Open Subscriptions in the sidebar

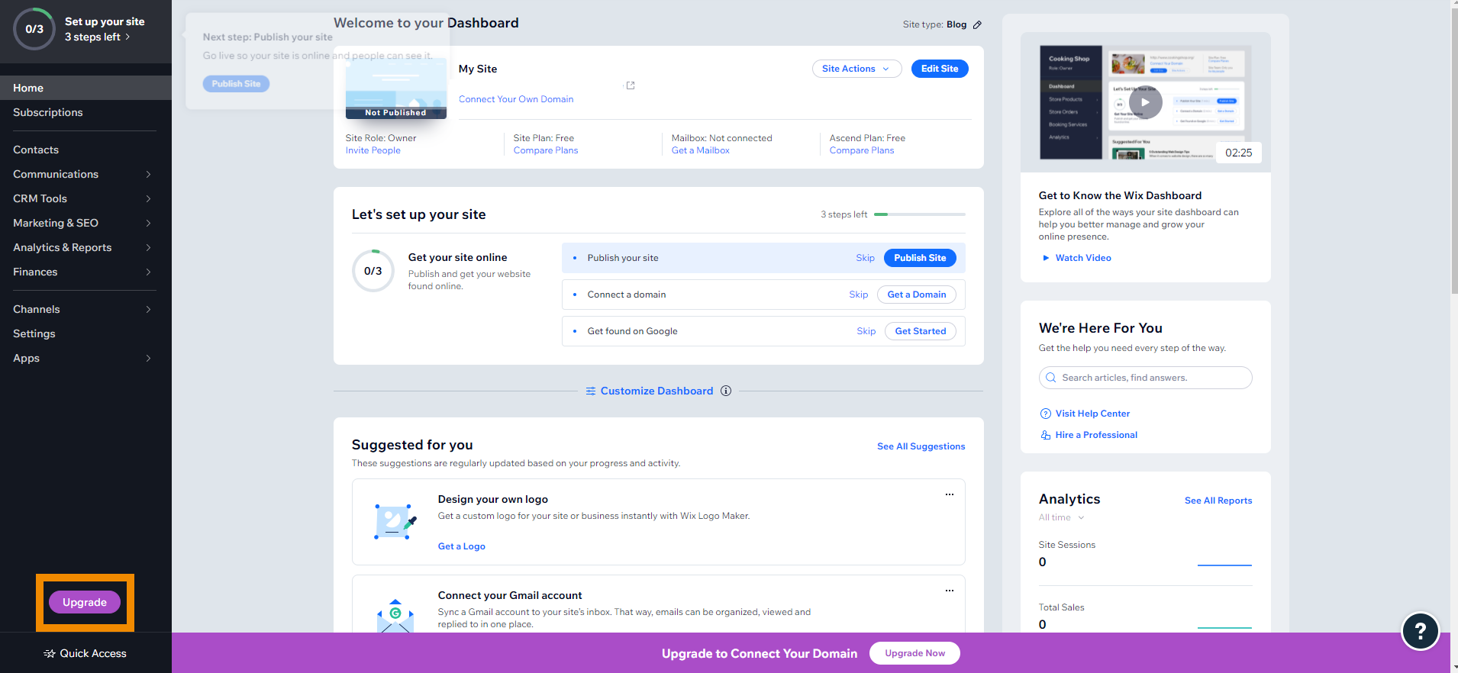tap(85, 112)
